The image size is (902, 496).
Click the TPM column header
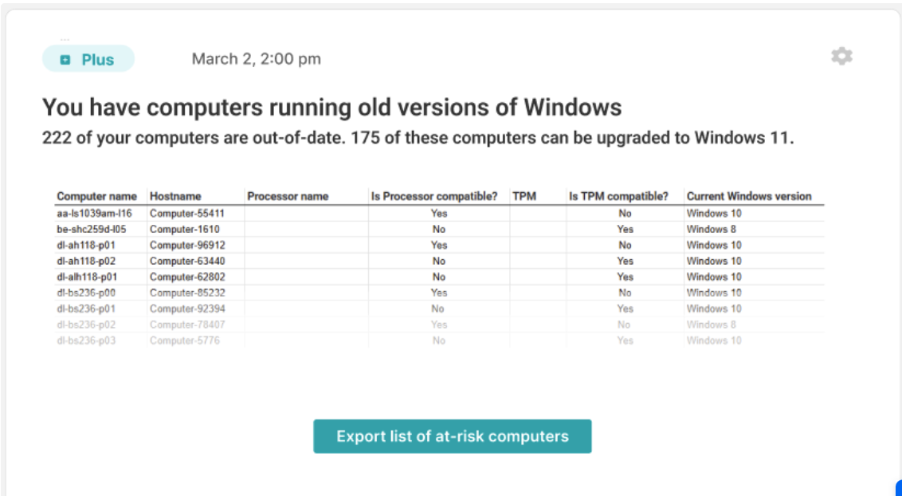524,196
